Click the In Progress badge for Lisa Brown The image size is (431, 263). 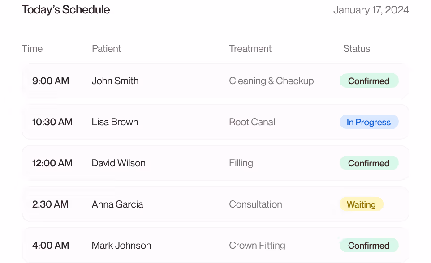point(369,122)
